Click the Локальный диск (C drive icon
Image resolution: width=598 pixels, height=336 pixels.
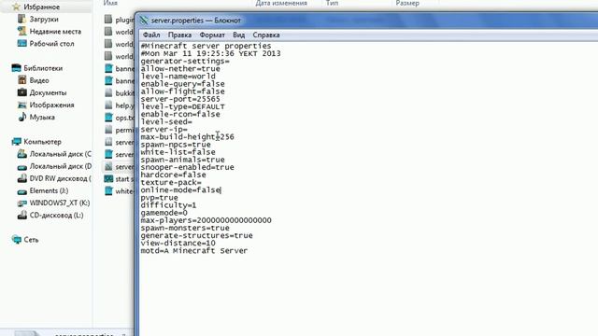(x=21, y=154)
